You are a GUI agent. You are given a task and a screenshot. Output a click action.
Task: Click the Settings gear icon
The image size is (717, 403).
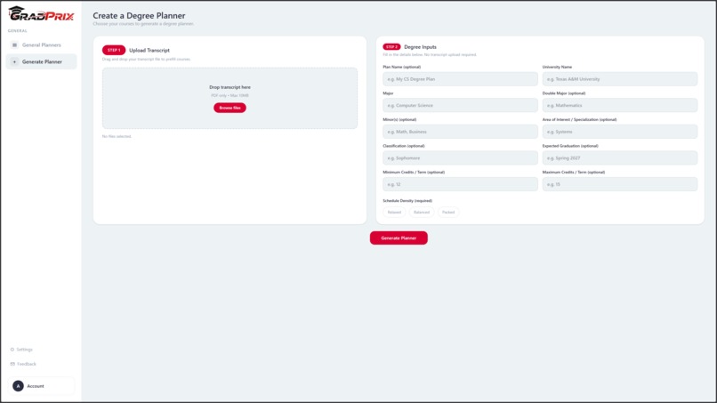[x=12, y=350]
